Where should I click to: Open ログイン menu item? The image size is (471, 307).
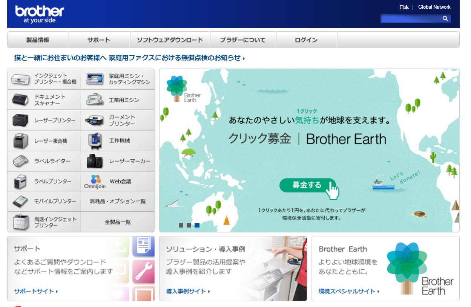pos(307,40)
